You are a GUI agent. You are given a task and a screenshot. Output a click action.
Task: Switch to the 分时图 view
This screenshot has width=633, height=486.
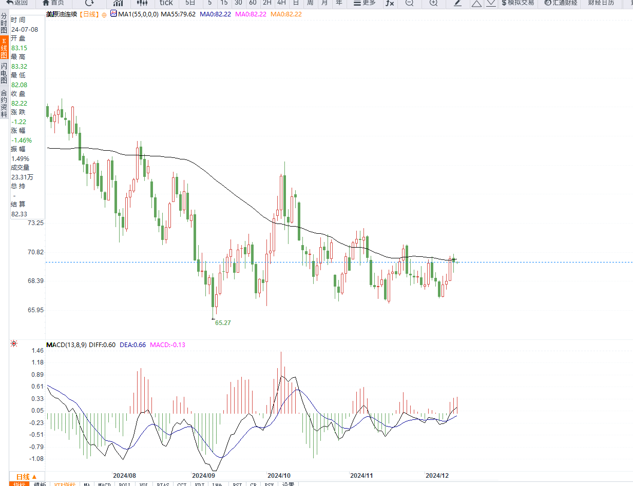[4, 24]
